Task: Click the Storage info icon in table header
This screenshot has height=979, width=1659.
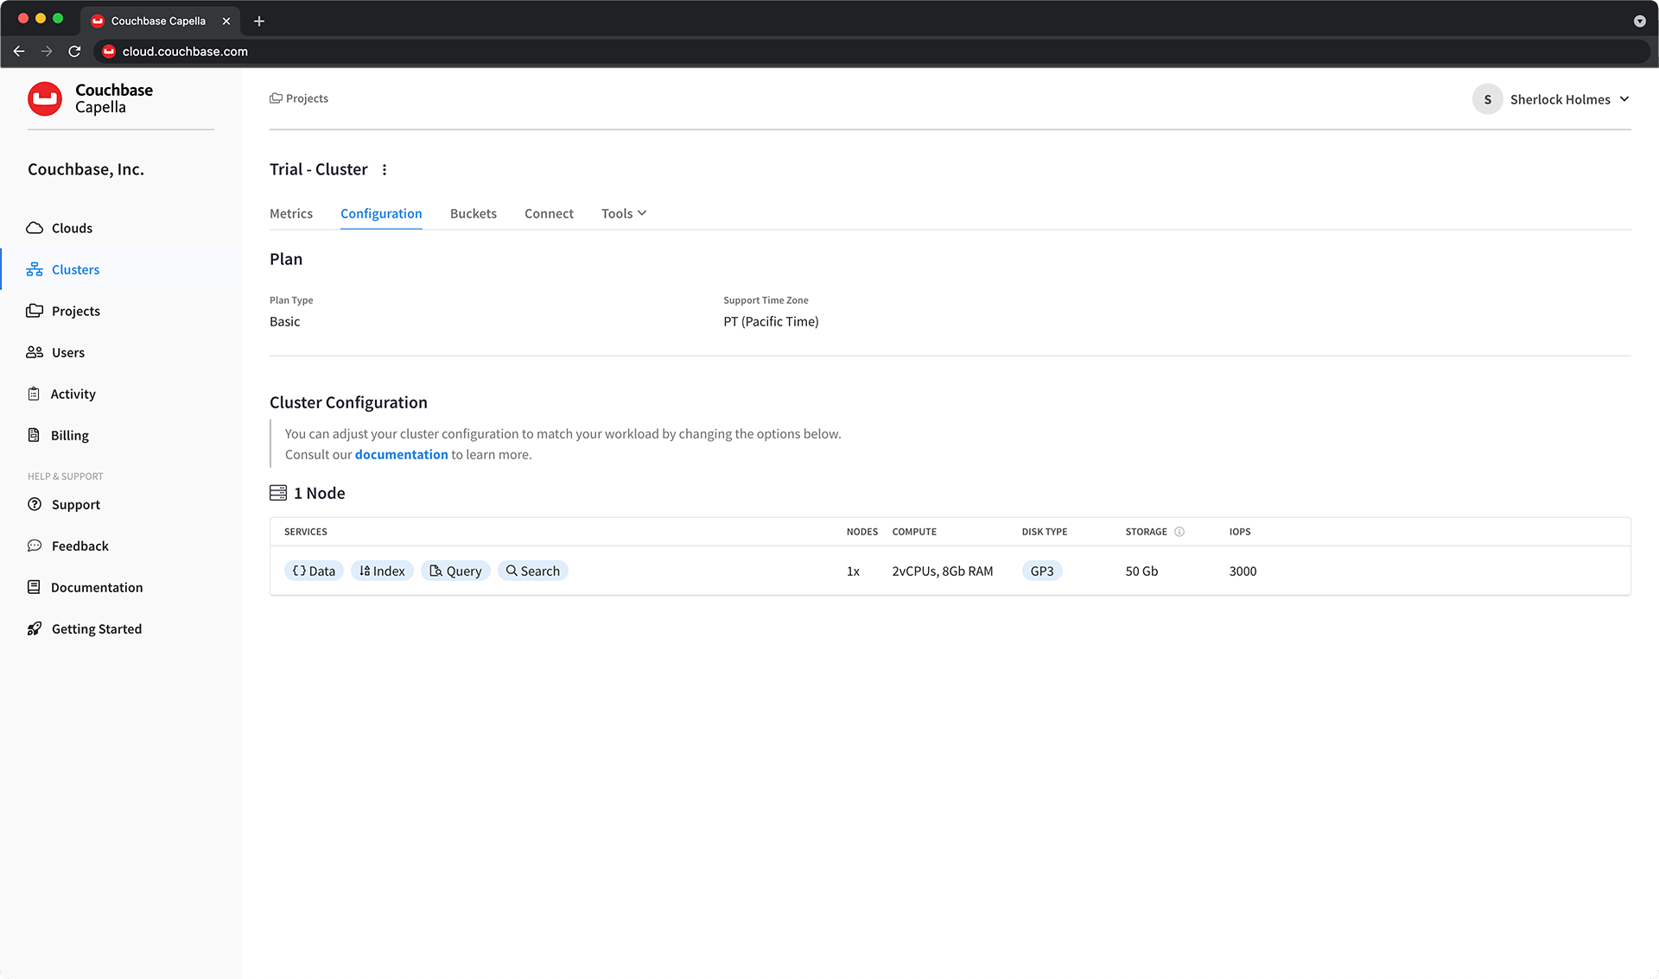Action: click(x=1179, y=532)
